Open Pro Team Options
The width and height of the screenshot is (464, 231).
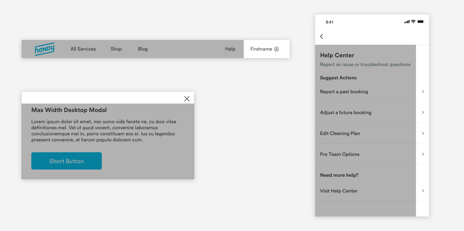pyautogui.click(x=372, y=154)
